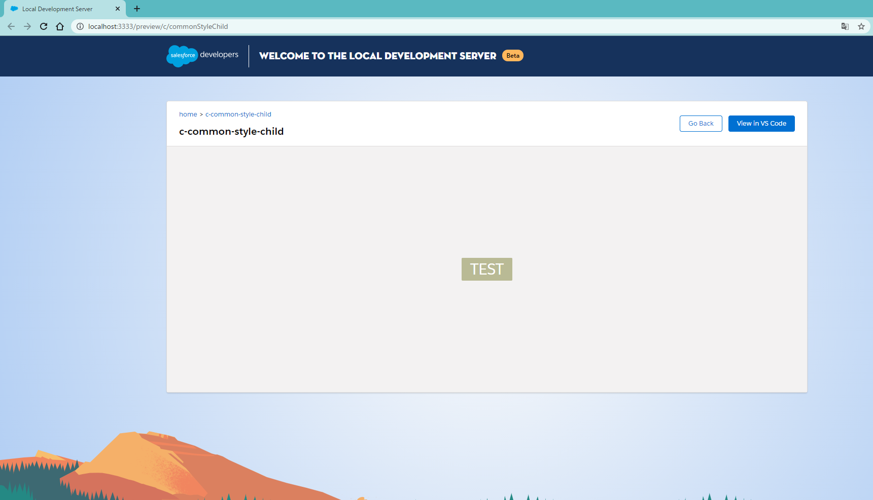The image size is (873, 500).
Task: Go back using browser back arrow
Action: pyautogui.click(x=11, y=26)
